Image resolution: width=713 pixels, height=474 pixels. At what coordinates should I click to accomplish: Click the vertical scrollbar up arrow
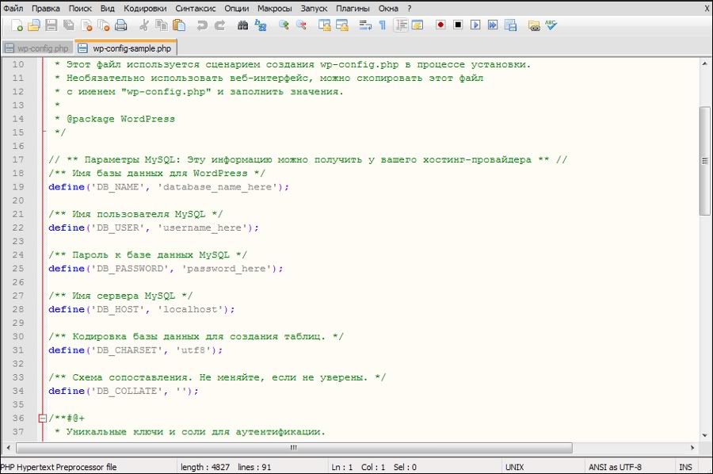705,63
